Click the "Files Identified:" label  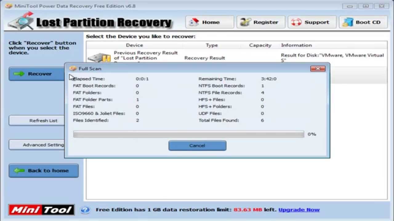[x=91, y=120]
